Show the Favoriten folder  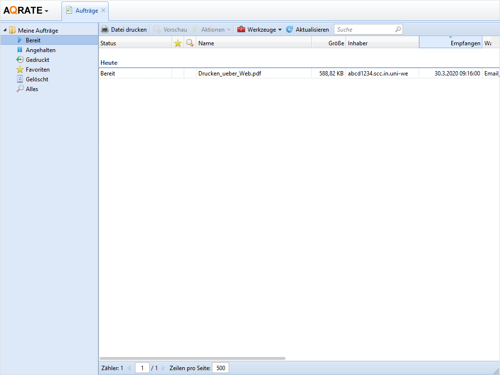[x=38, y=70]
